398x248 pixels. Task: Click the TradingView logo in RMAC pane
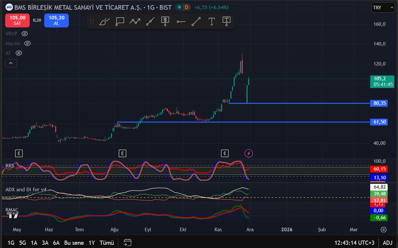(x=13, y=215)
